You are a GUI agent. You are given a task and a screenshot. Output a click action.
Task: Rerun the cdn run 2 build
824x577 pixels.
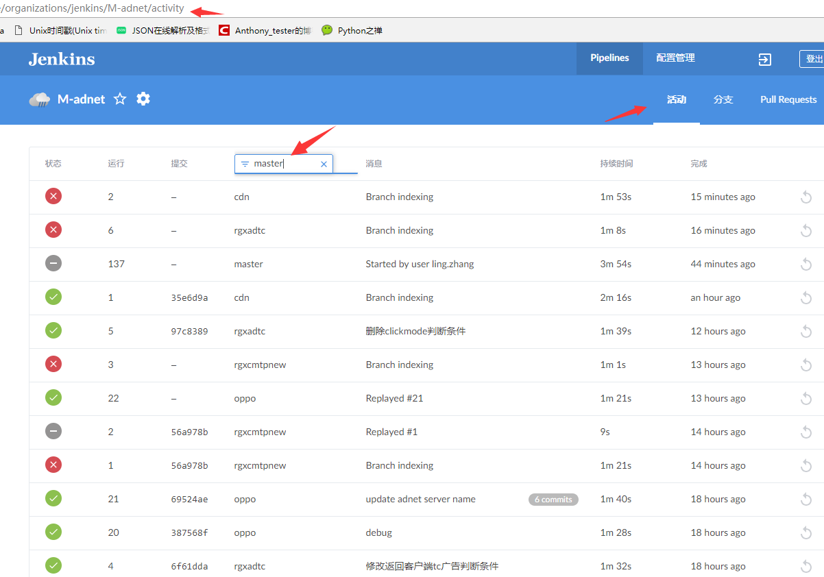pos(806,197)
